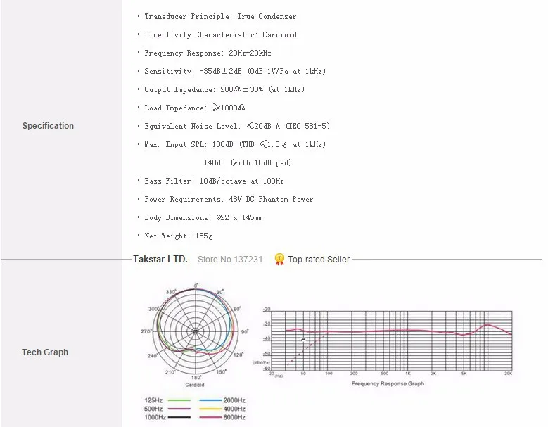Click the pink 8000Hz legend line

(211, 417)
